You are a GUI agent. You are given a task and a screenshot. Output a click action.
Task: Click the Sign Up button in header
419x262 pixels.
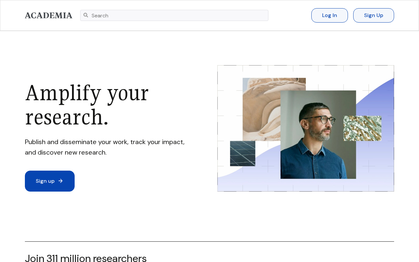pos(373,15)
